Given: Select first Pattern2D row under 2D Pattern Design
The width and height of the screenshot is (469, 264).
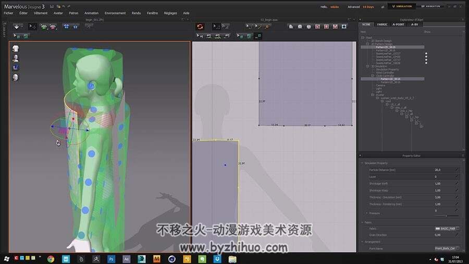Looking at the screenshot, I should tap(392, 47).
